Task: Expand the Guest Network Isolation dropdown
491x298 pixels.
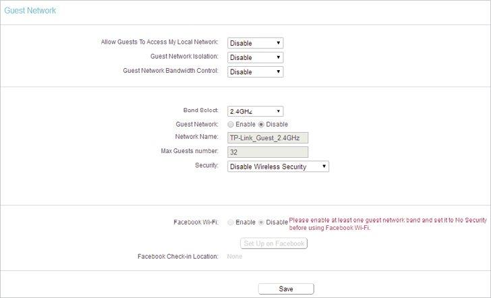Action: coord(255,57)
